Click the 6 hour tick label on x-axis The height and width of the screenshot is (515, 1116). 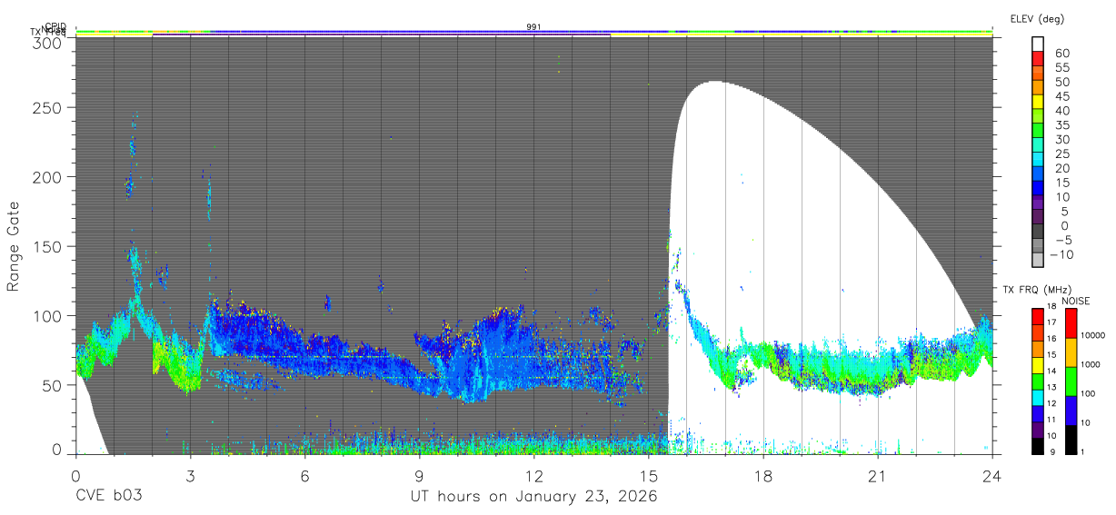tap(304, 475)
